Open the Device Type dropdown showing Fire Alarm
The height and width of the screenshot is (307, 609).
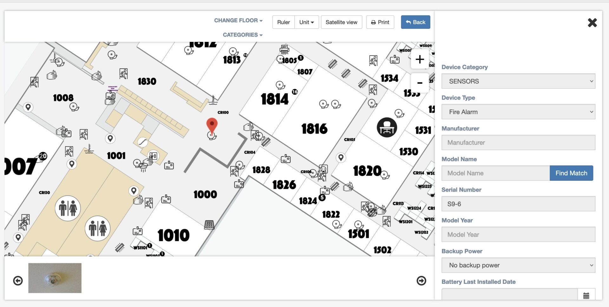click(518, 112)
